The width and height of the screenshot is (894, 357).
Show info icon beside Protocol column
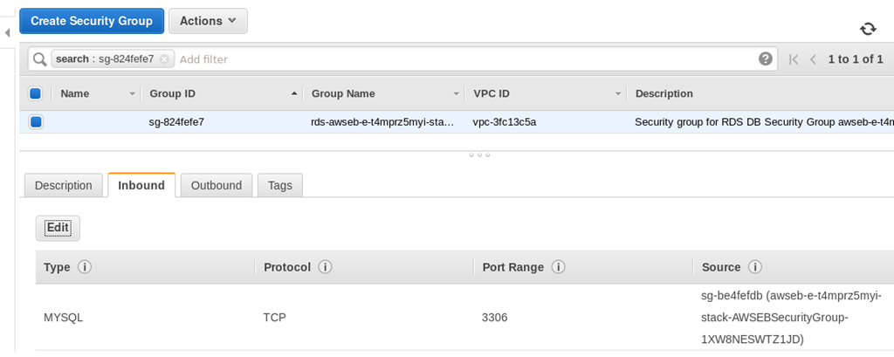pos(325,267)
